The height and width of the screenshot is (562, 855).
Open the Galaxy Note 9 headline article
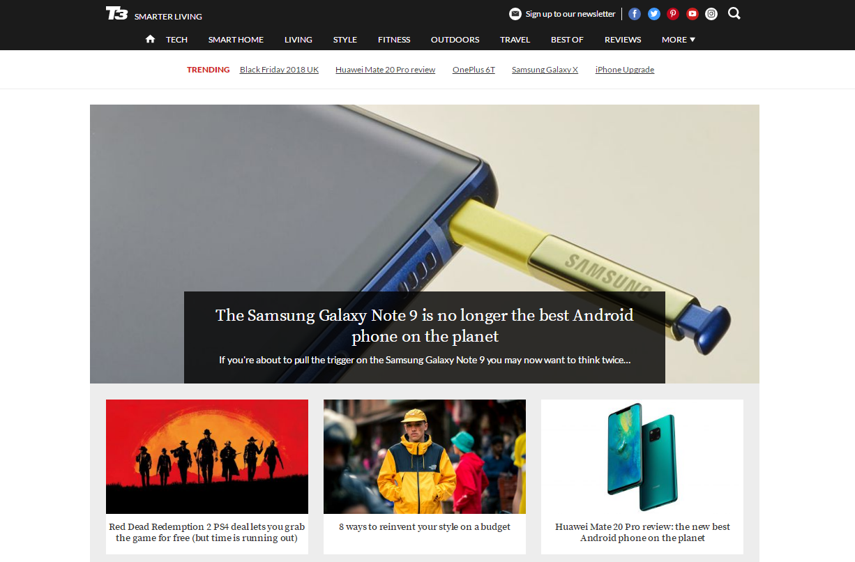[424, 326]
